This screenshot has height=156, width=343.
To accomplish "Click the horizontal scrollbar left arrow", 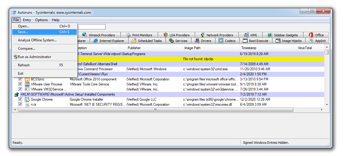I will (x=15, y=110).
